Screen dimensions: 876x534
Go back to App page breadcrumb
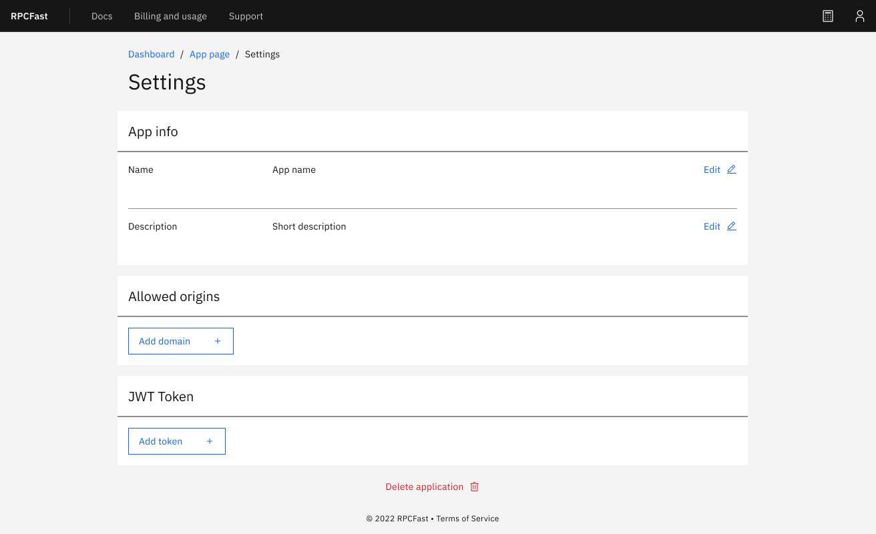click(210, 54)
